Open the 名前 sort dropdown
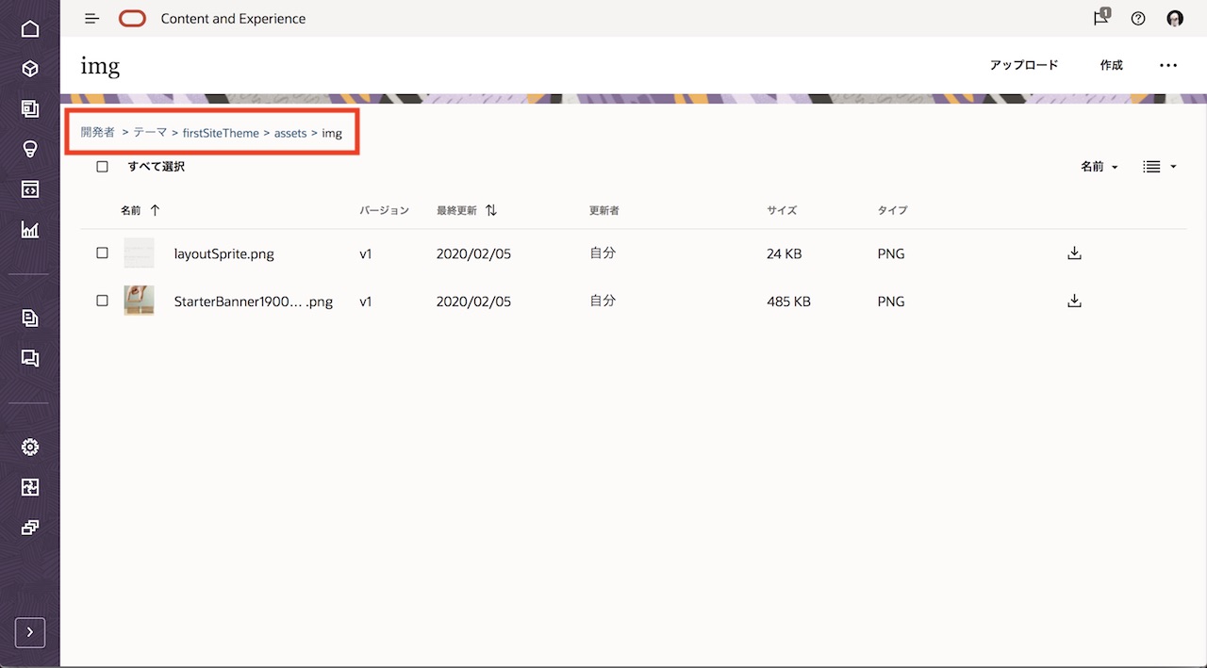The image size is (1207, 668). (1099, 167)
